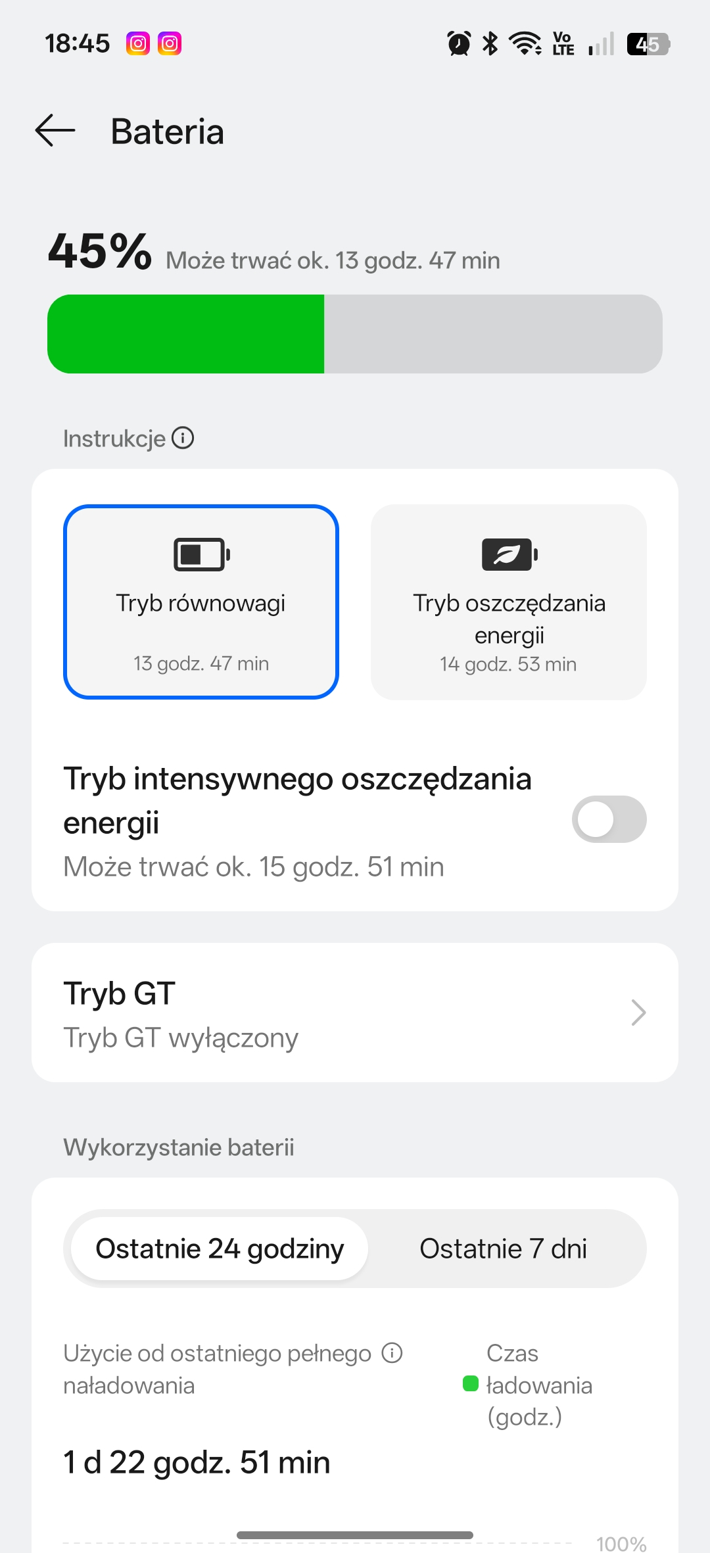Tap the bottom navigation gesture handle
710x1553 pixels.
355,1535
